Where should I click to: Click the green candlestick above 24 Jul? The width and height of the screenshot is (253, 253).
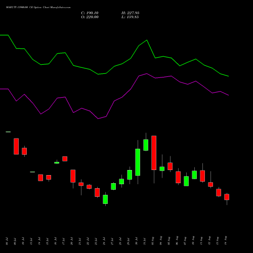point(105,199)
